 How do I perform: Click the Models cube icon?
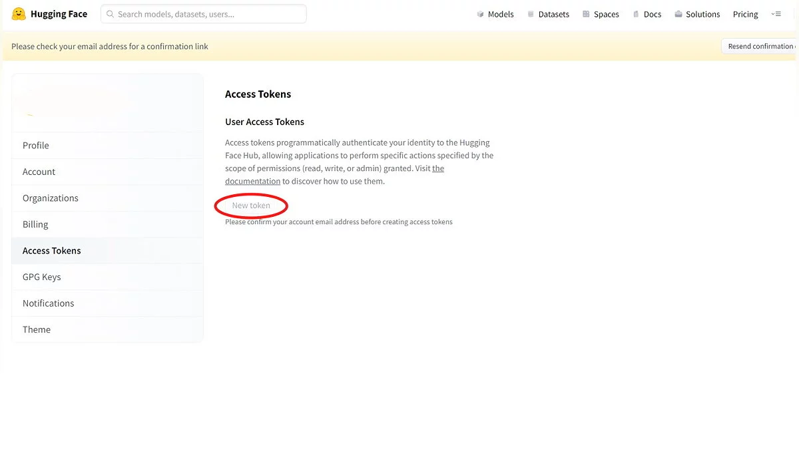[x=480, y=14]
